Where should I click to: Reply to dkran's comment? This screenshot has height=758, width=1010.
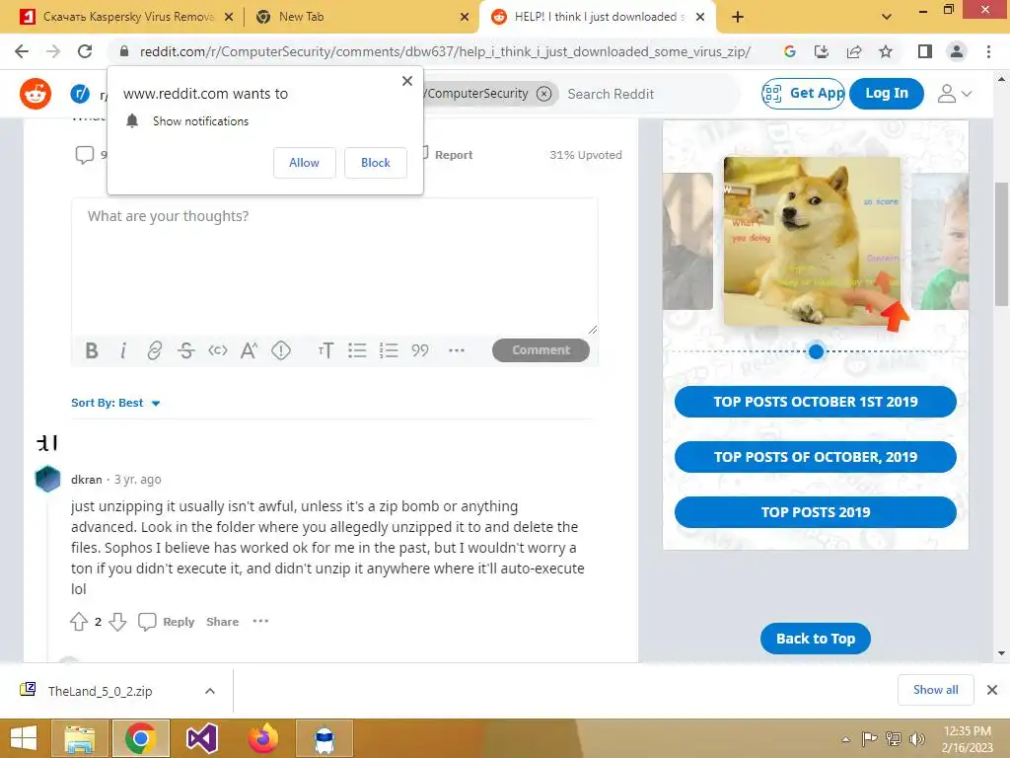point(167,622)
